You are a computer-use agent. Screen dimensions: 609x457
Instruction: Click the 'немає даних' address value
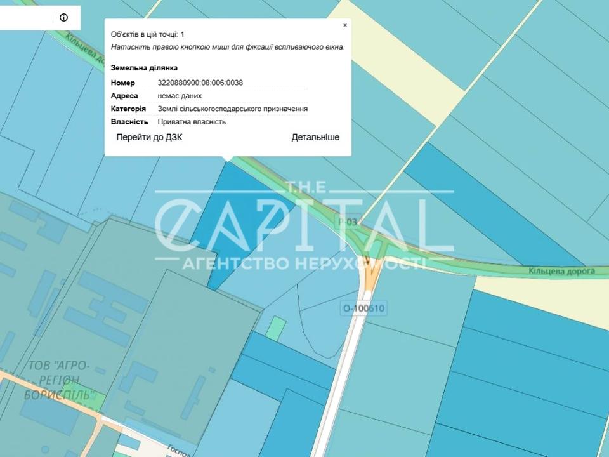pyautogui.click(x=180, y=96)
